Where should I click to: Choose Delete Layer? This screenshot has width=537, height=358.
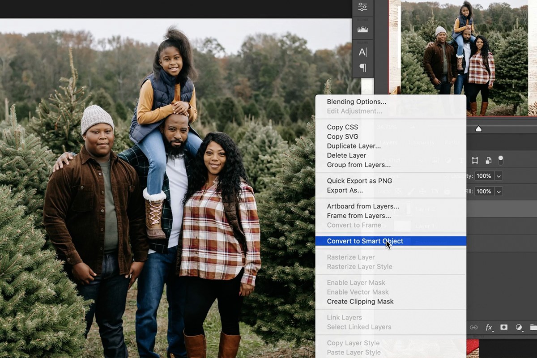click(346, 155)
